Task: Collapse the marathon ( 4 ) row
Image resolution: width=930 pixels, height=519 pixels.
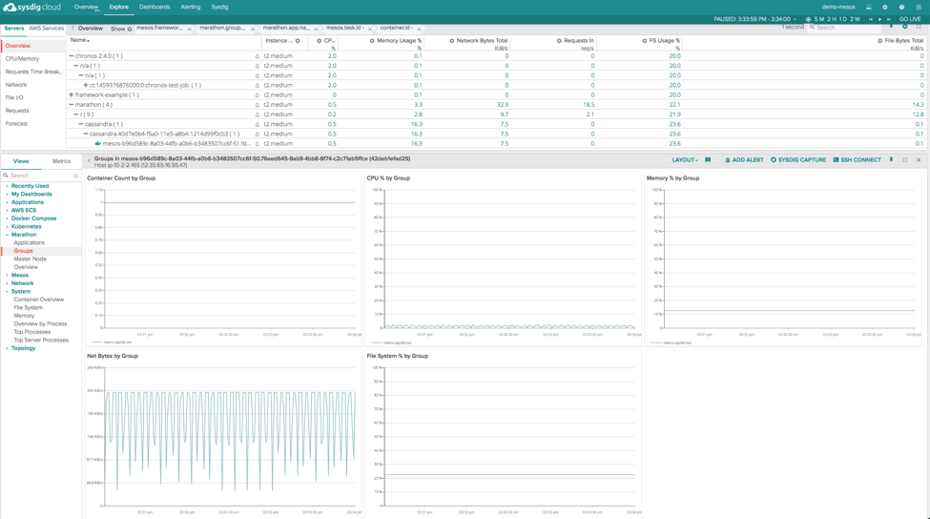Action: tap(72, 104)
